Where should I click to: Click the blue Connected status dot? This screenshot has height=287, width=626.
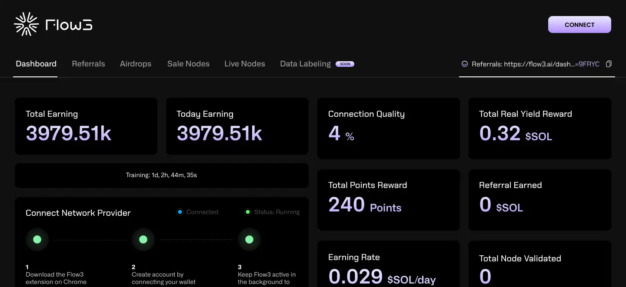point(180,212)
